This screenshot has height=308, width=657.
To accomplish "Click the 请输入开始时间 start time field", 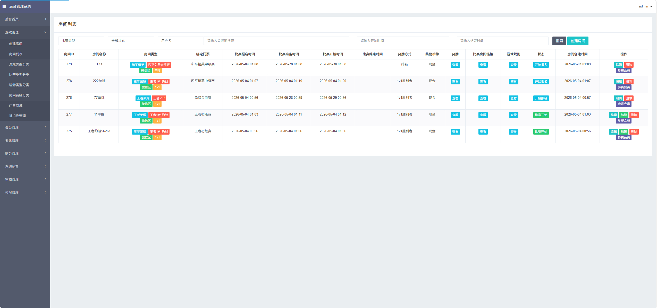I will (x=403, y=41).
